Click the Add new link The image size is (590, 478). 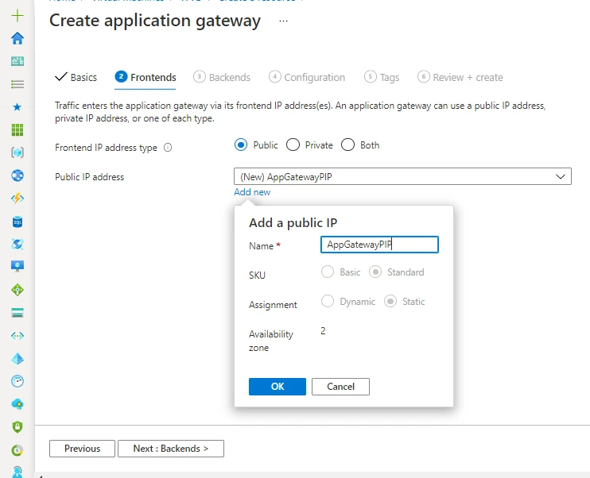[x=252, y=192]
